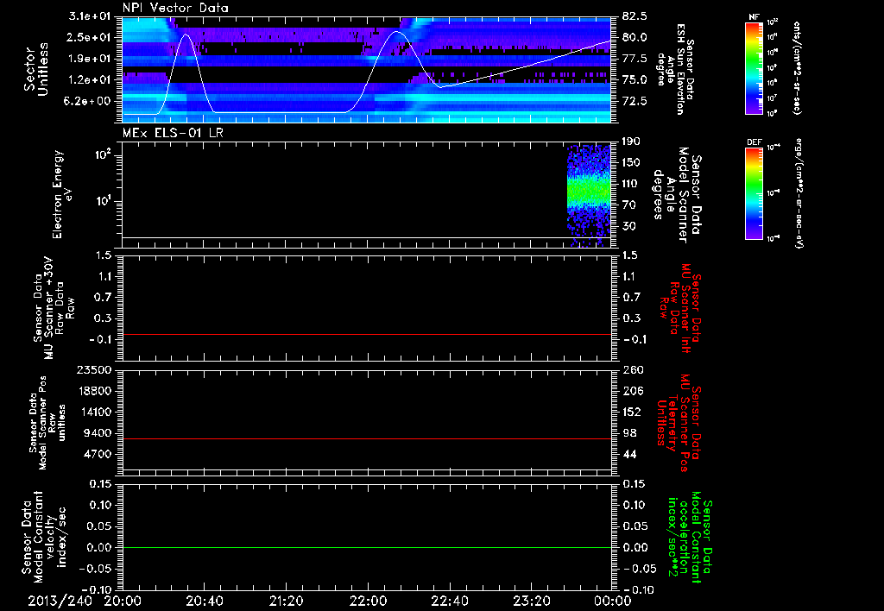Click the 98 telemetry tick value
The height and width of the screenshot is (611, 884).
click(628, 433)
